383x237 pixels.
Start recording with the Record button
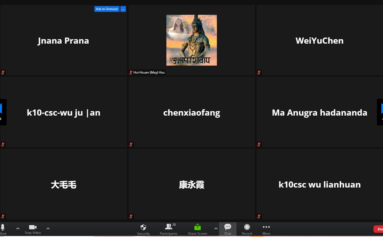pos(247,229)
